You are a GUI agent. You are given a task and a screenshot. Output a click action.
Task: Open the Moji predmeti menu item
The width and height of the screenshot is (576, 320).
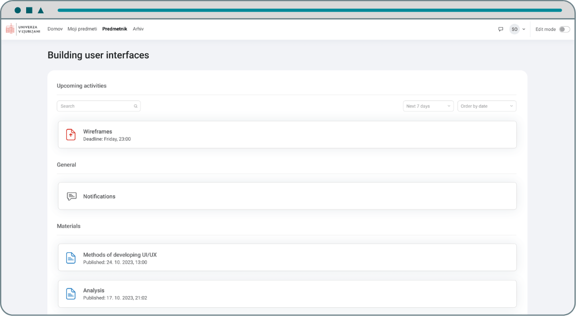(82, 29)
